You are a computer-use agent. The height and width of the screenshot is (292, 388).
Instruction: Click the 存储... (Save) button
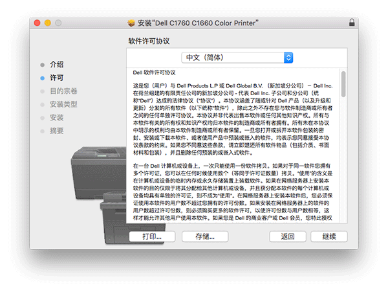pyautogui.click(x=205, y=236)
